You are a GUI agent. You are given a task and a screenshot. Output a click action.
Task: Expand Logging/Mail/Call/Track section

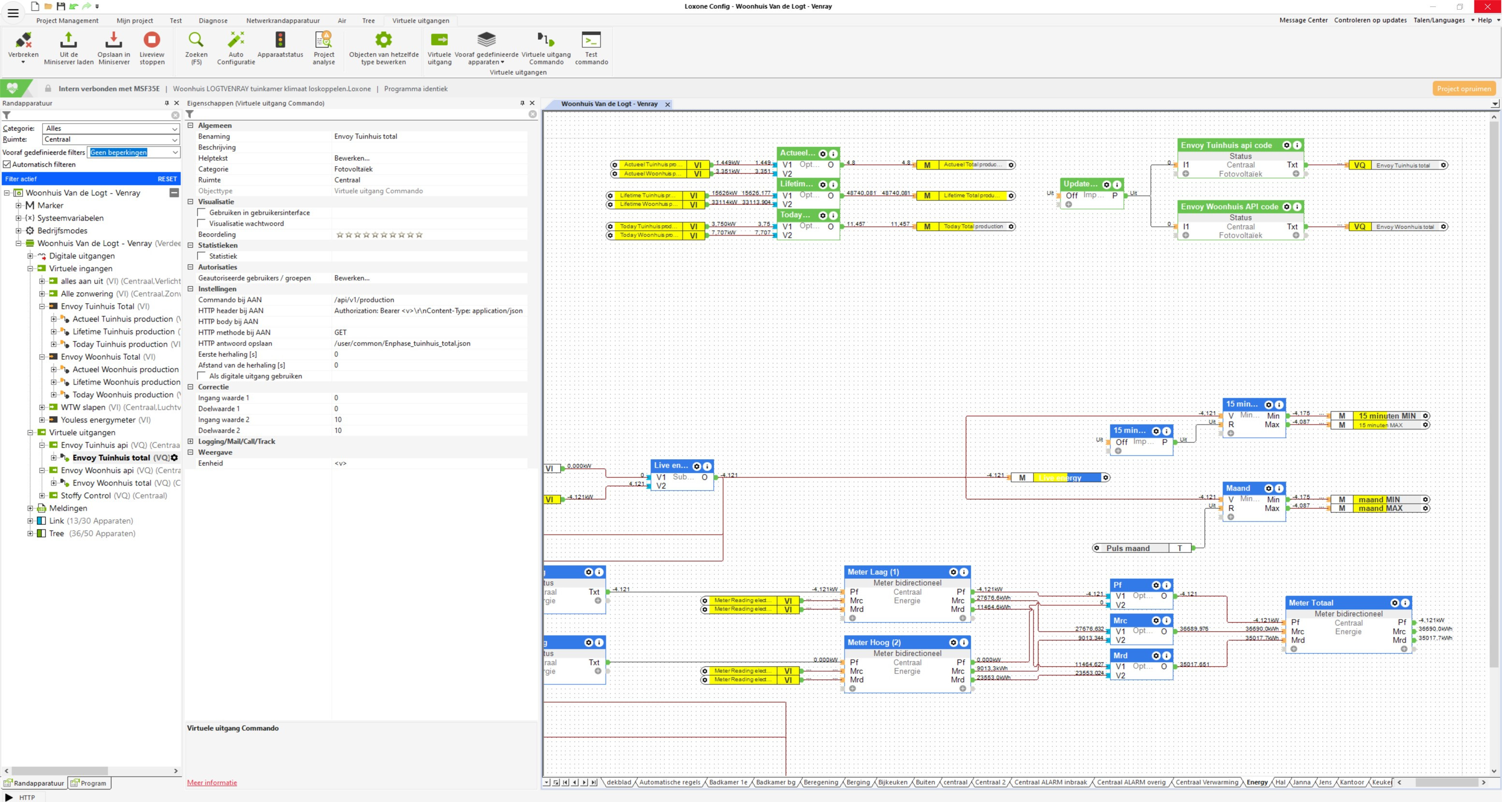(x=190, y=441)
